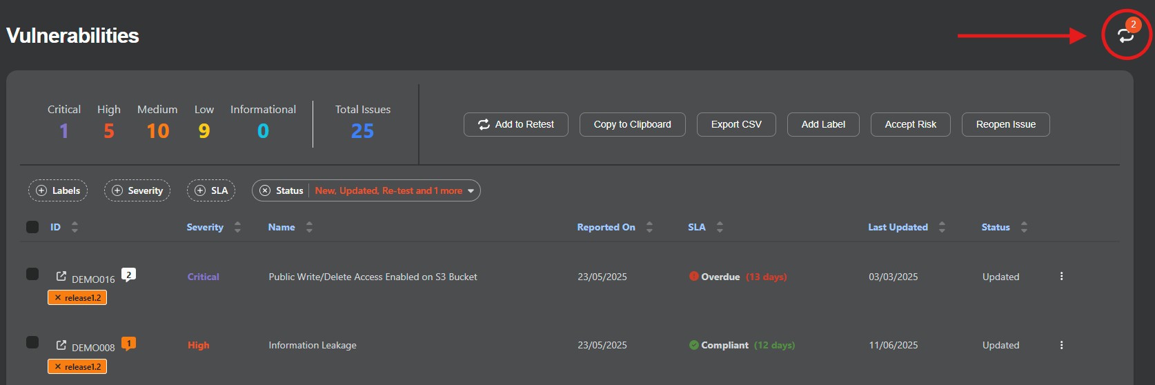This screenshot has width=1155, height=385.
Task: Open three-dot menu for DEMO016 row
Action: click(1061, 276)
